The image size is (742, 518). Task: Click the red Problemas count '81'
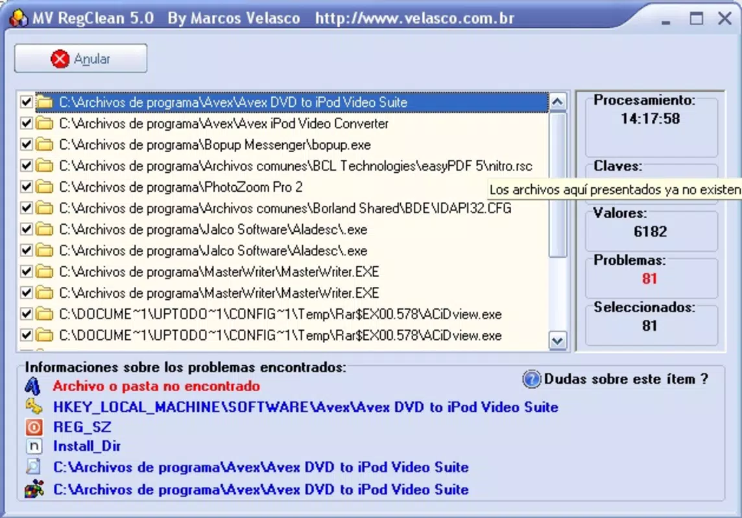649,278
